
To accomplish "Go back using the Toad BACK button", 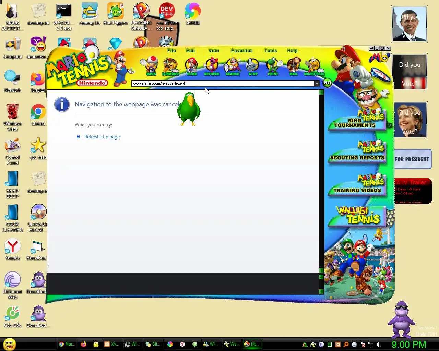I will click(x=151, y=66).
